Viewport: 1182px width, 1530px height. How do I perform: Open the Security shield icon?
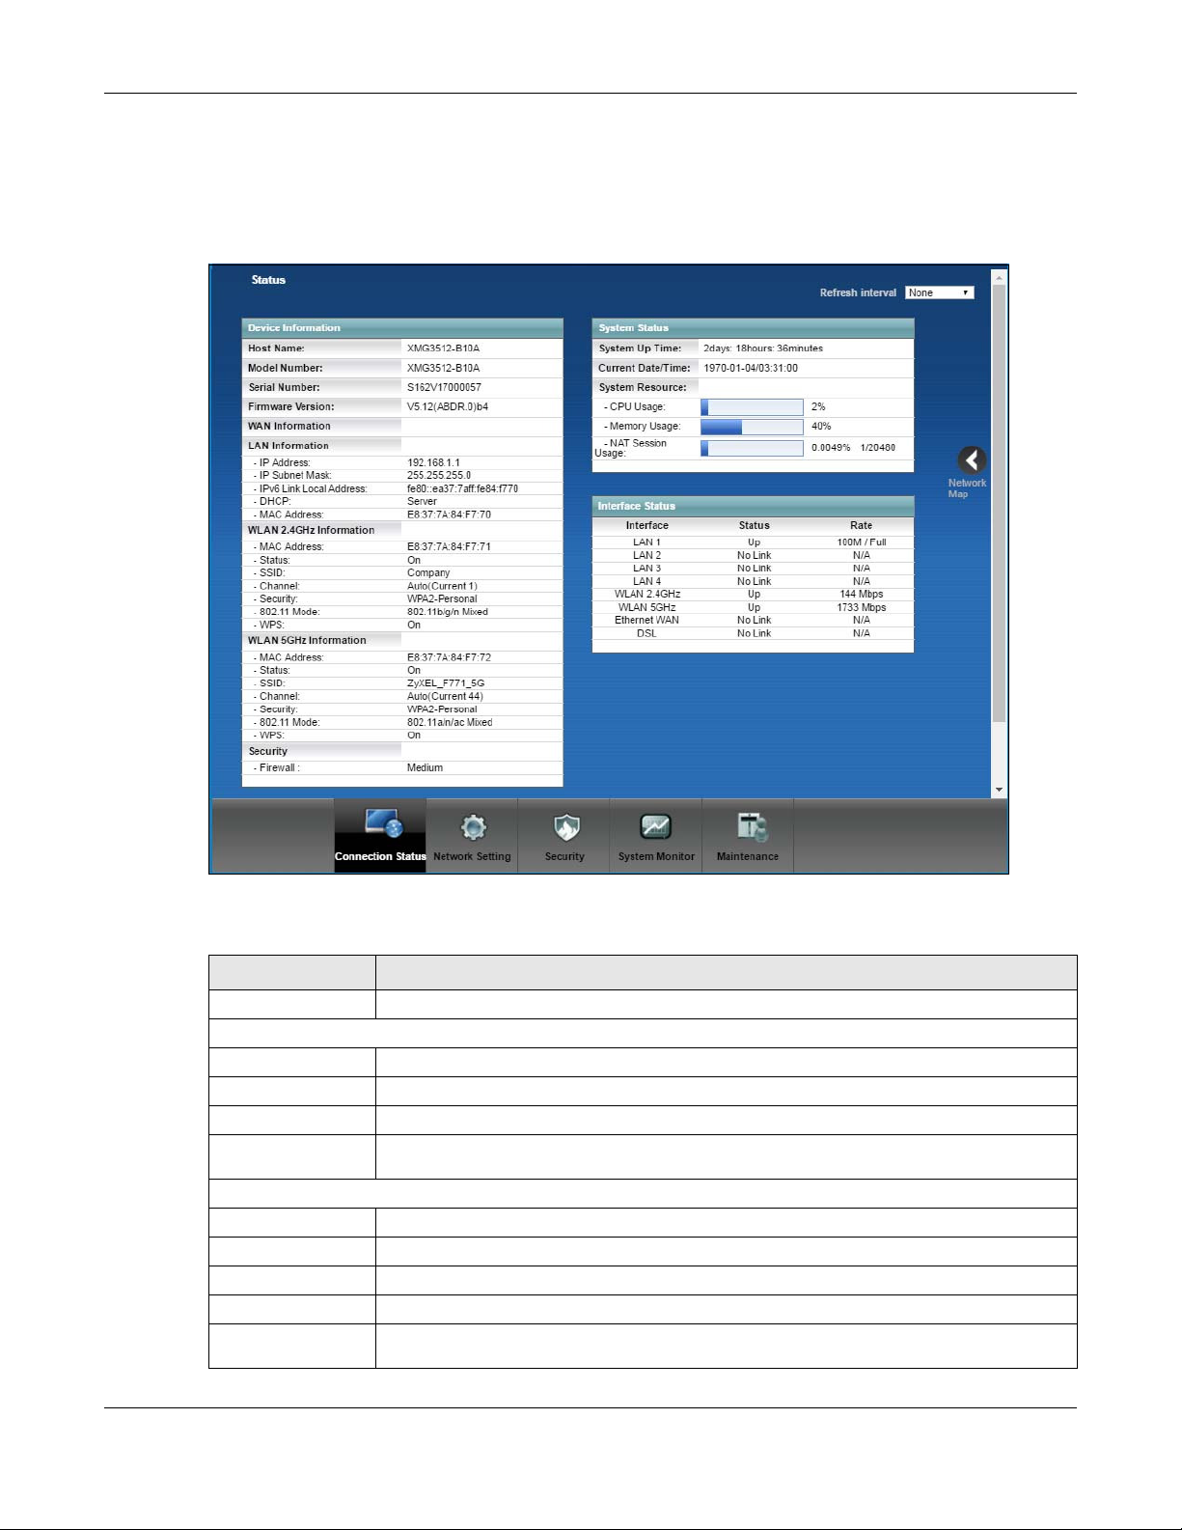tap(565, 827)
